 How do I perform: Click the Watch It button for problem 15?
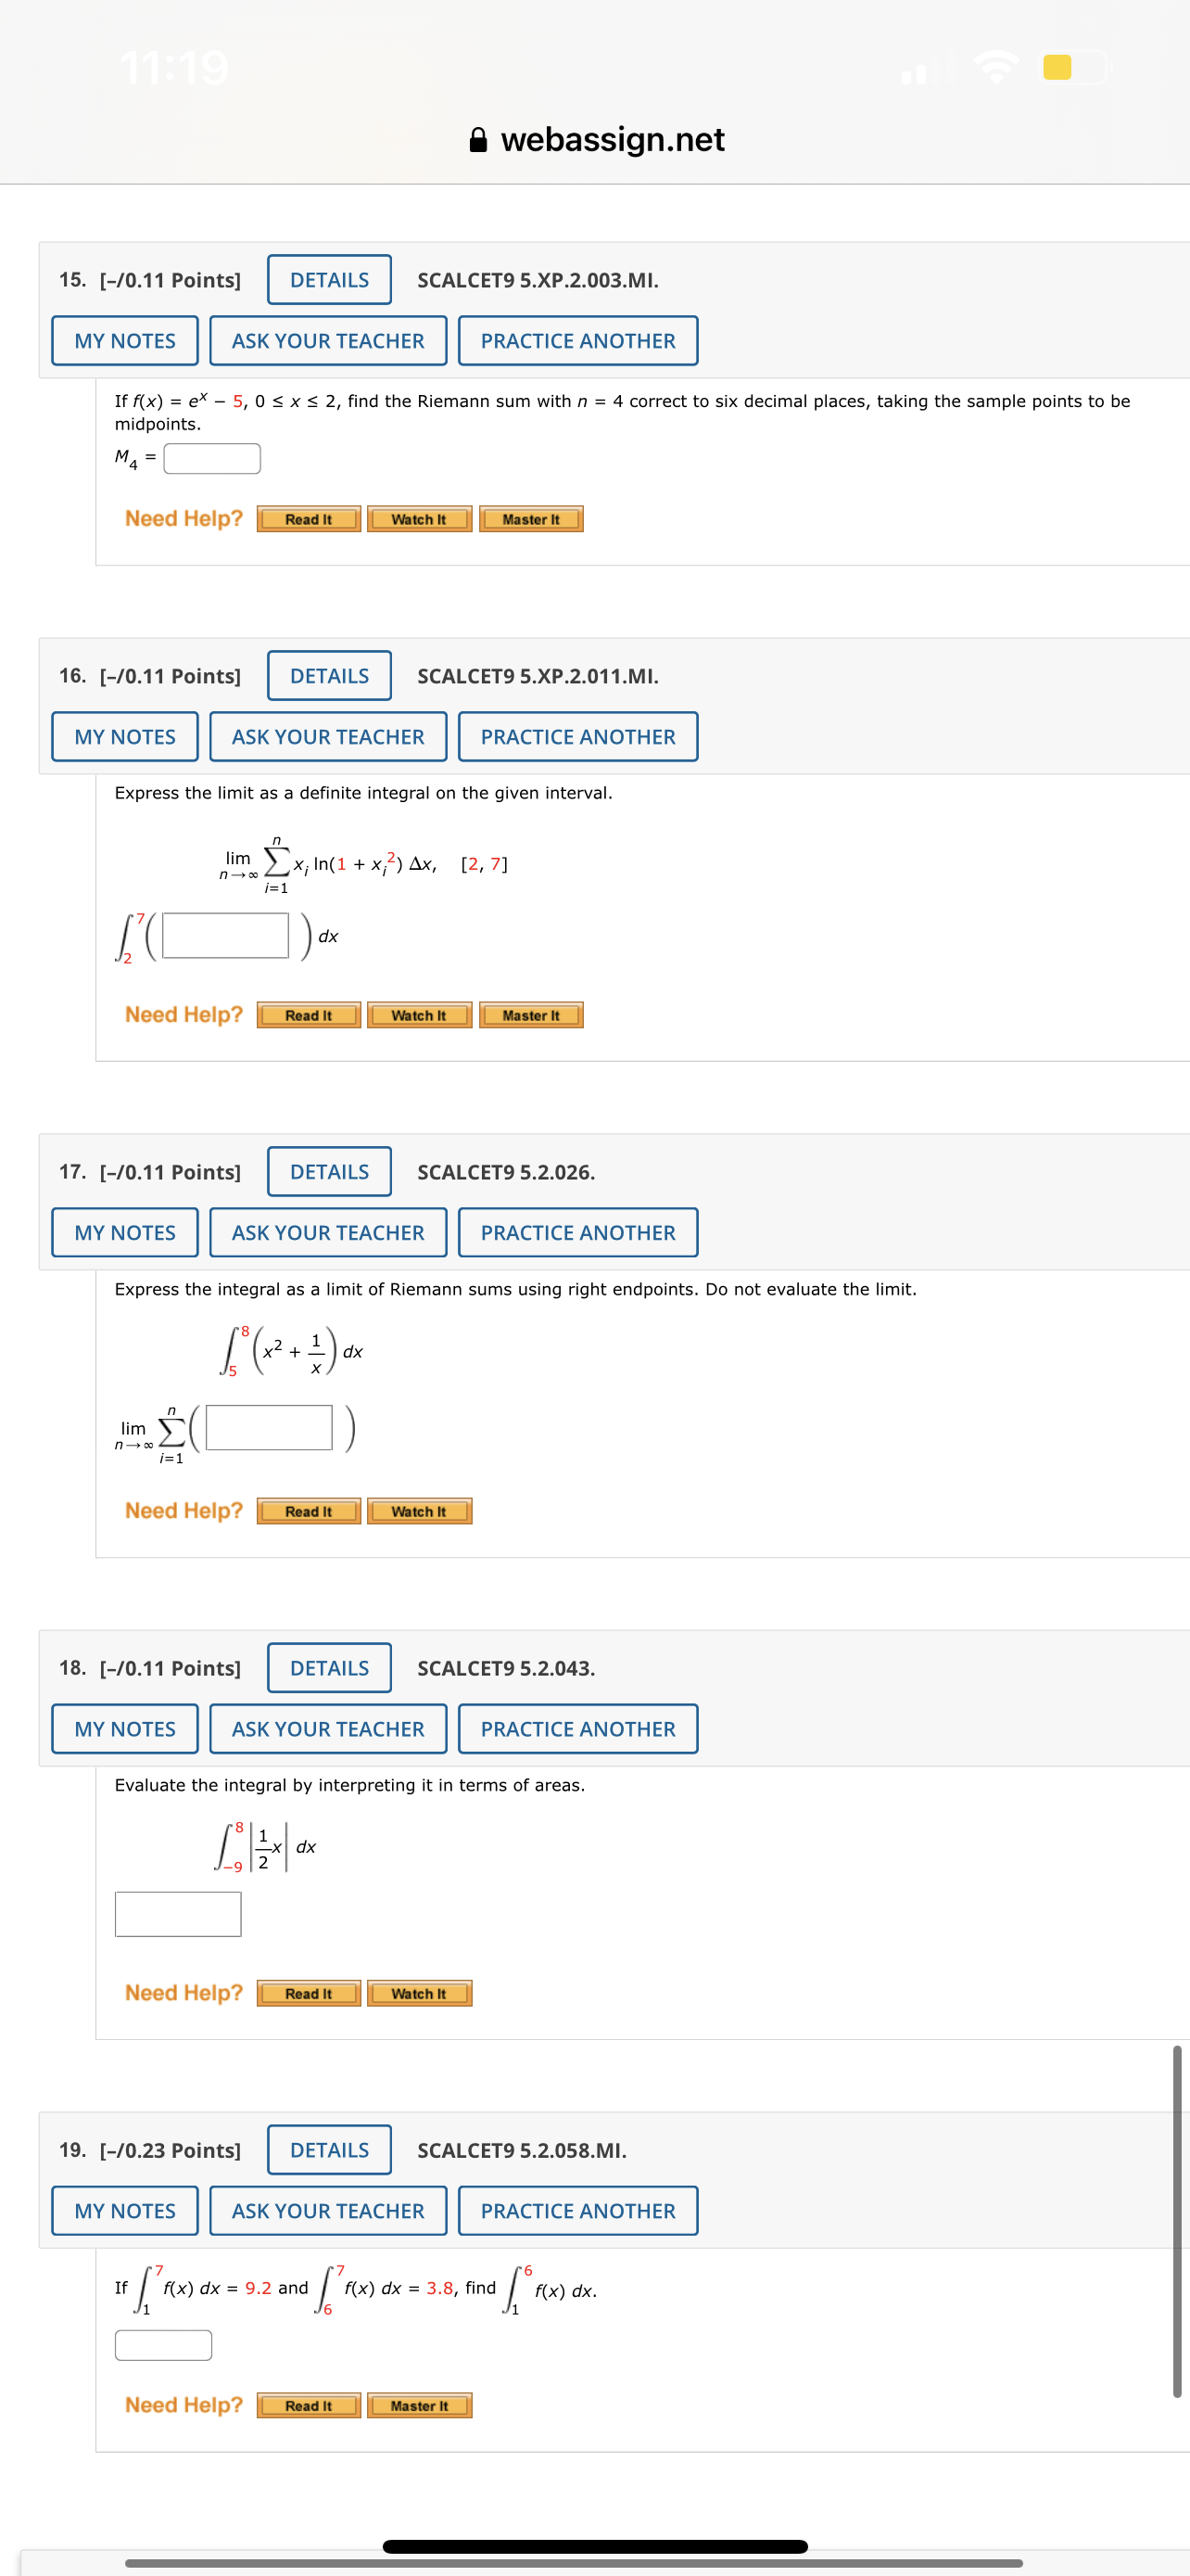[419, 519]
